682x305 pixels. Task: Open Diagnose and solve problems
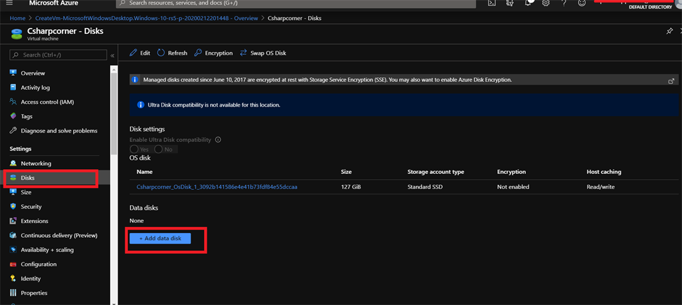click(59, 131)
